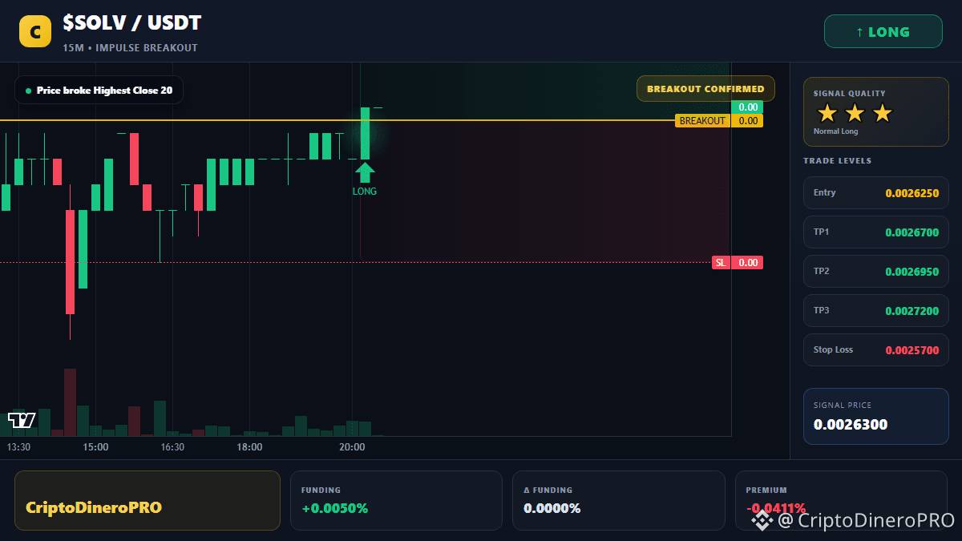Click the LONG direction button

click(x=883, y=32)
